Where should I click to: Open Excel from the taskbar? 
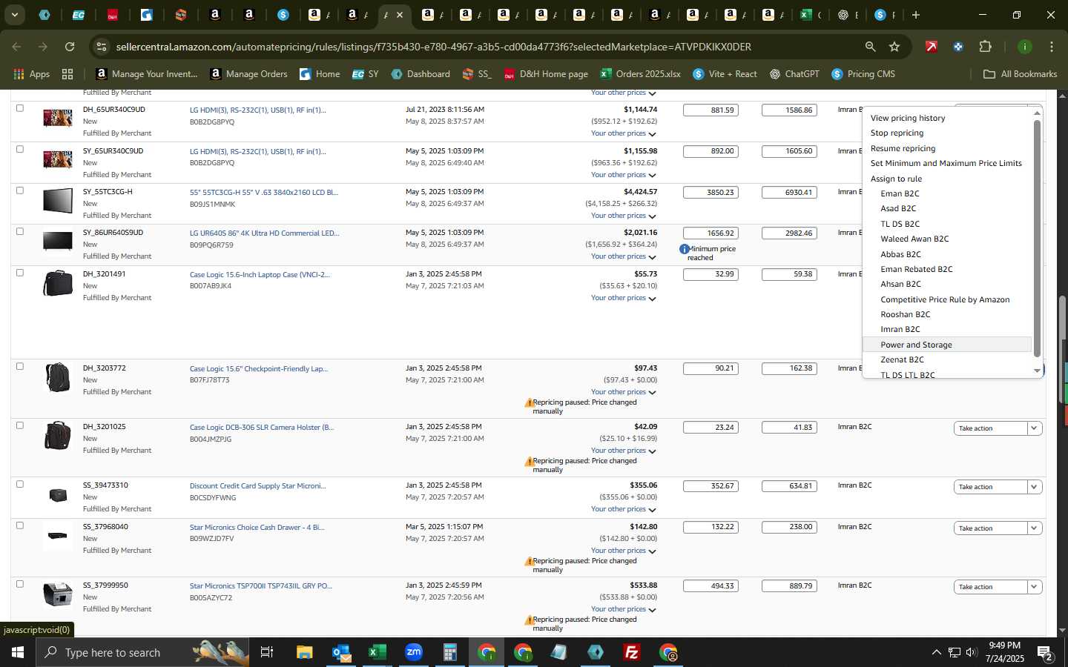377,652
